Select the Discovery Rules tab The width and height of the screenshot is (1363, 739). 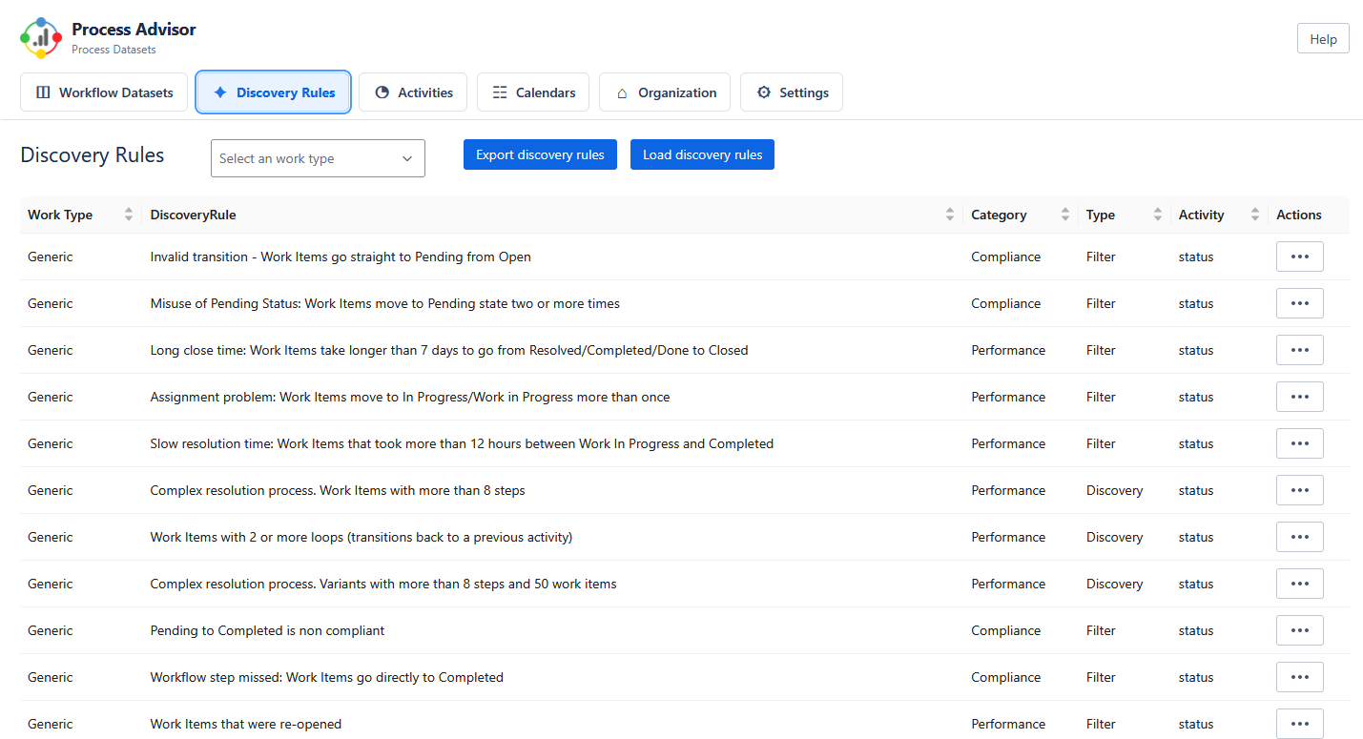(x=274, y=92)
